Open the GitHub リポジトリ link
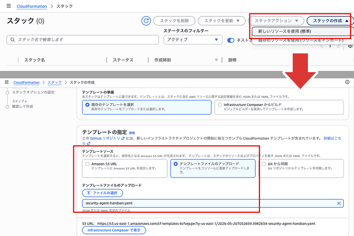This screenshot has width=354, height=236. tap(105, 138)
